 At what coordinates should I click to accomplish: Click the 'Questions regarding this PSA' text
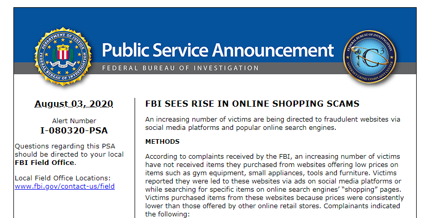click(x=65, y=146)
